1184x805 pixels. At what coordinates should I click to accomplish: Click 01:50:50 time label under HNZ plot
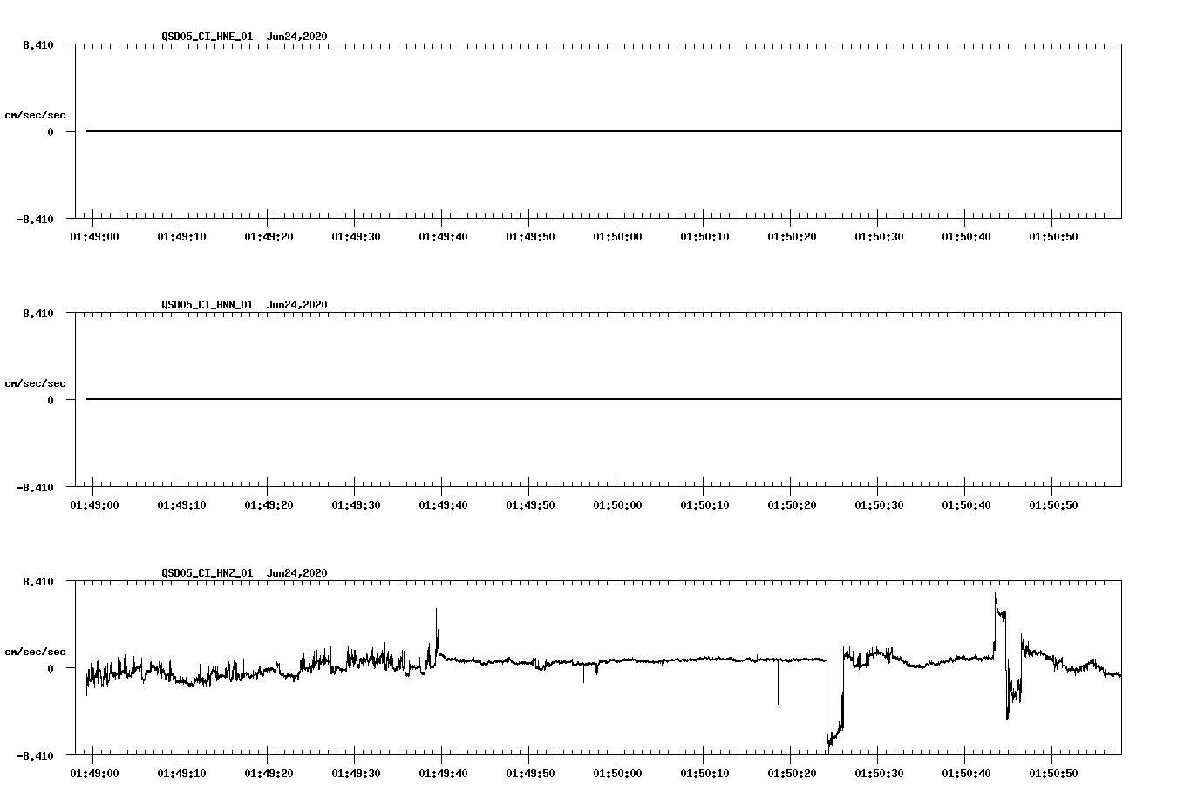(1053, 774)
